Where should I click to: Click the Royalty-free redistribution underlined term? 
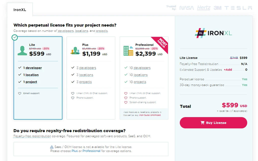tap(32, 136)
